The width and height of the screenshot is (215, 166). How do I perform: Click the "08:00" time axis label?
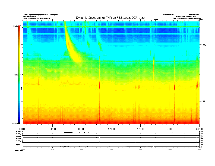82,129
